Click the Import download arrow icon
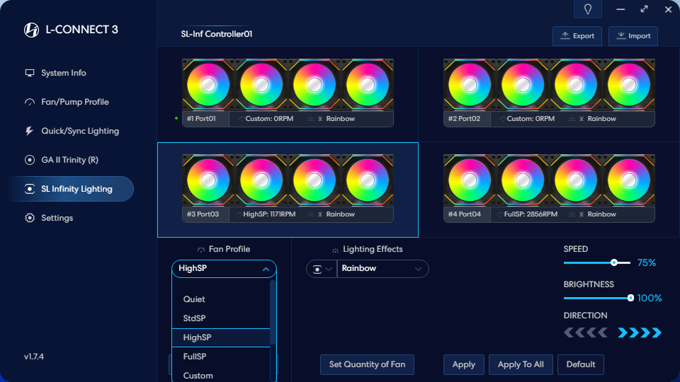 point(621,35)
